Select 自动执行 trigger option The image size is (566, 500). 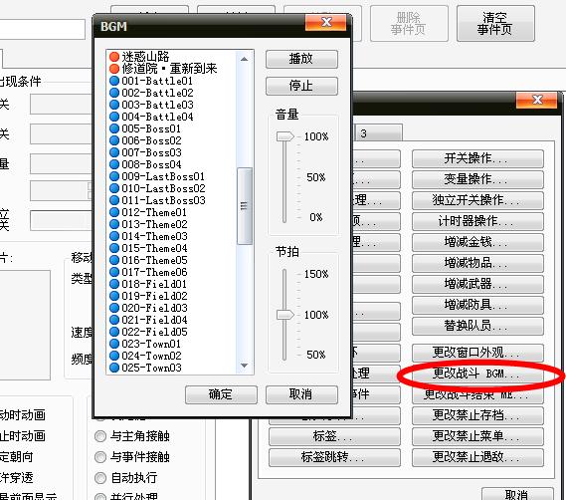coord(126,478)
